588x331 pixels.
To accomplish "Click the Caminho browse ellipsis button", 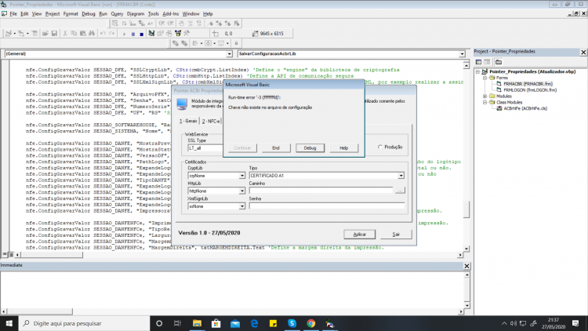I will pos(400,191).
